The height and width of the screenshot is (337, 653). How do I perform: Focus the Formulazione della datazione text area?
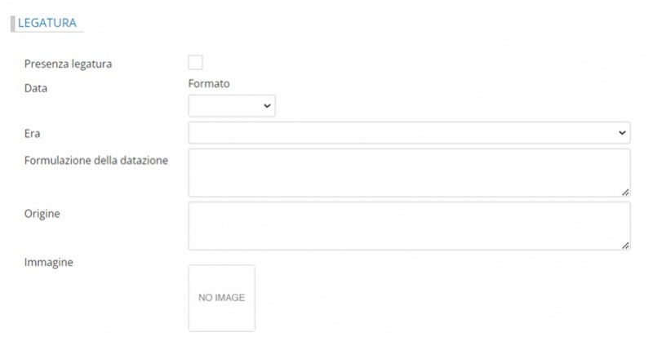[x=408, y=171]
